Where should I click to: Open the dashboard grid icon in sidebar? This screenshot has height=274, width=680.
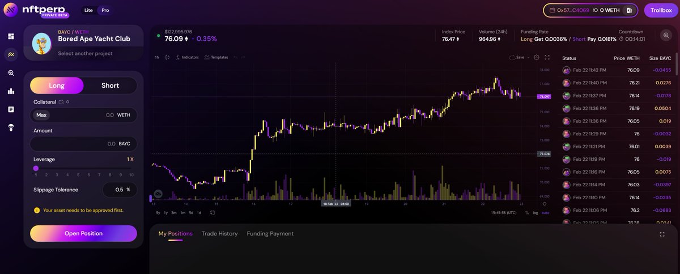(11, 36)
